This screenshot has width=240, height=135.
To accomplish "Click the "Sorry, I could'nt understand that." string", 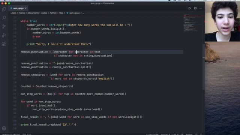I will (63, 44).
